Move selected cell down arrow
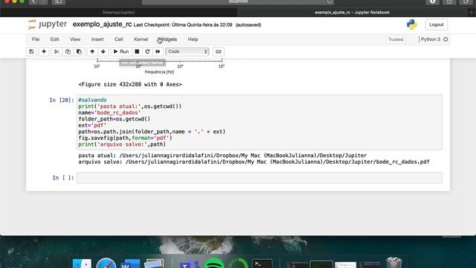The width and height of the screenshot is (476, 268). coord(103,51)
